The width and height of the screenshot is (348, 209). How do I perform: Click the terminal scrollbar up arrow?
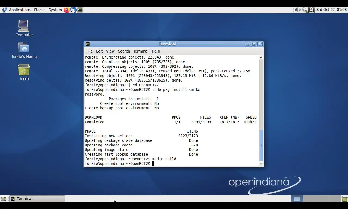point(261,57)
